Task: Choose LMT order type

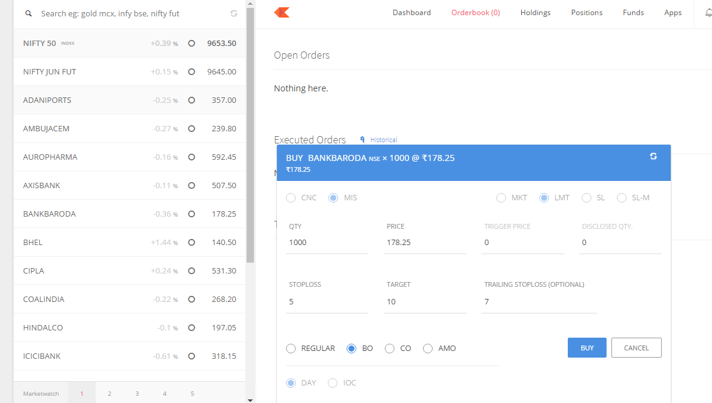Action: pyautogui.click(x=544, y=198)
